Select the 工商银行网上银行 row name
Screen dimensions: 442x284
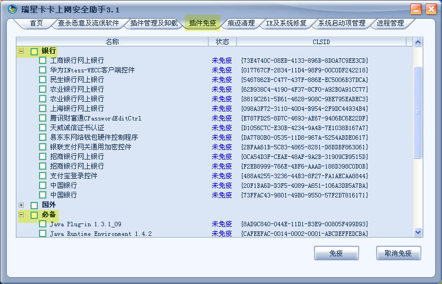[x=77, y=61]
